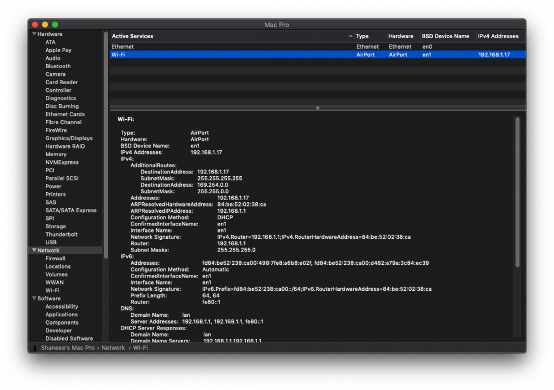Click the Wi-Fi: heading in details pane
Image resolution: width=554 pixels, height=390 pixels.
click(x=125, y=119)
